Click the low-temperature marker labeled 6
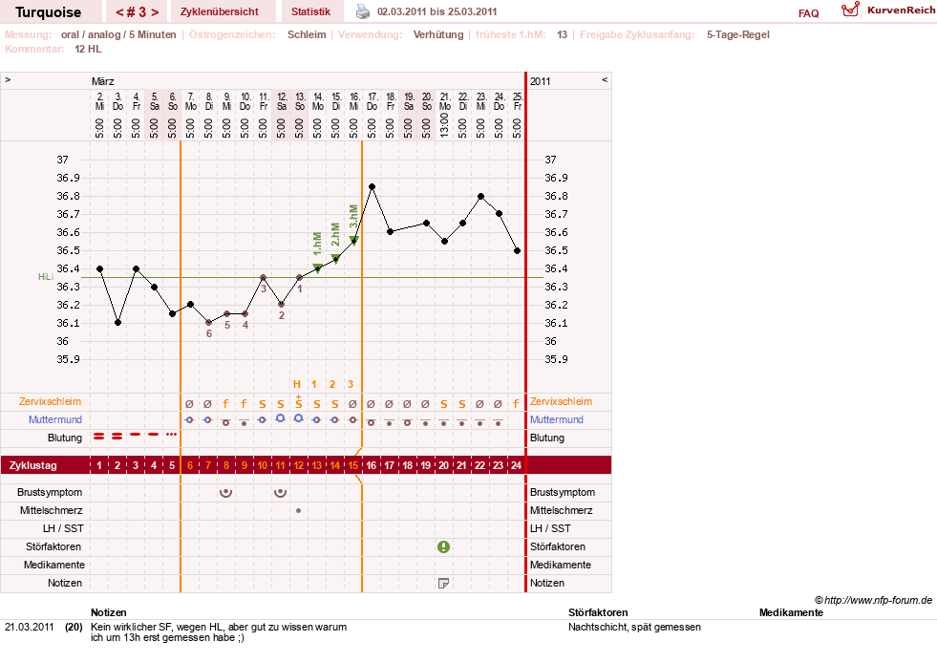The height and width of the screenshot is (663, 937). pyautogui.click(x=208, y=323)
